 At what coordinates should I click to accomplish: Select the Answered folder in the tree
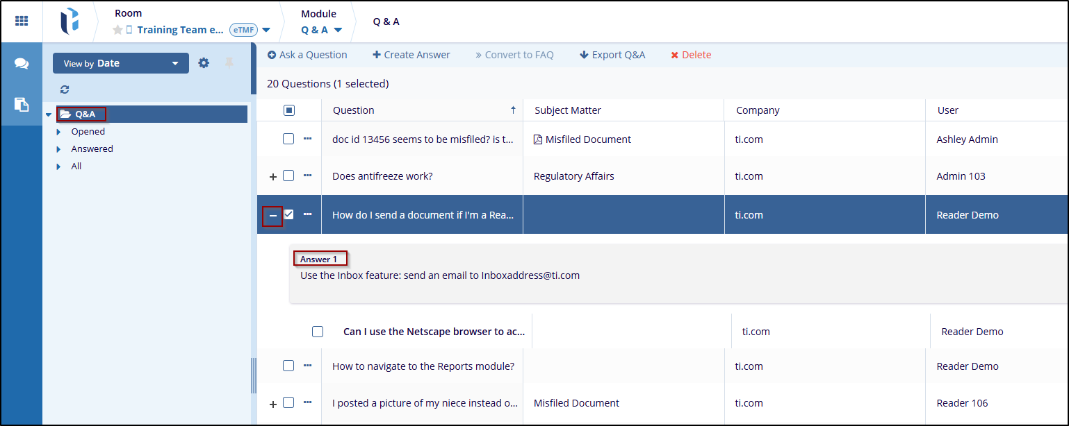pyautogui.click(x=92, y=148)
